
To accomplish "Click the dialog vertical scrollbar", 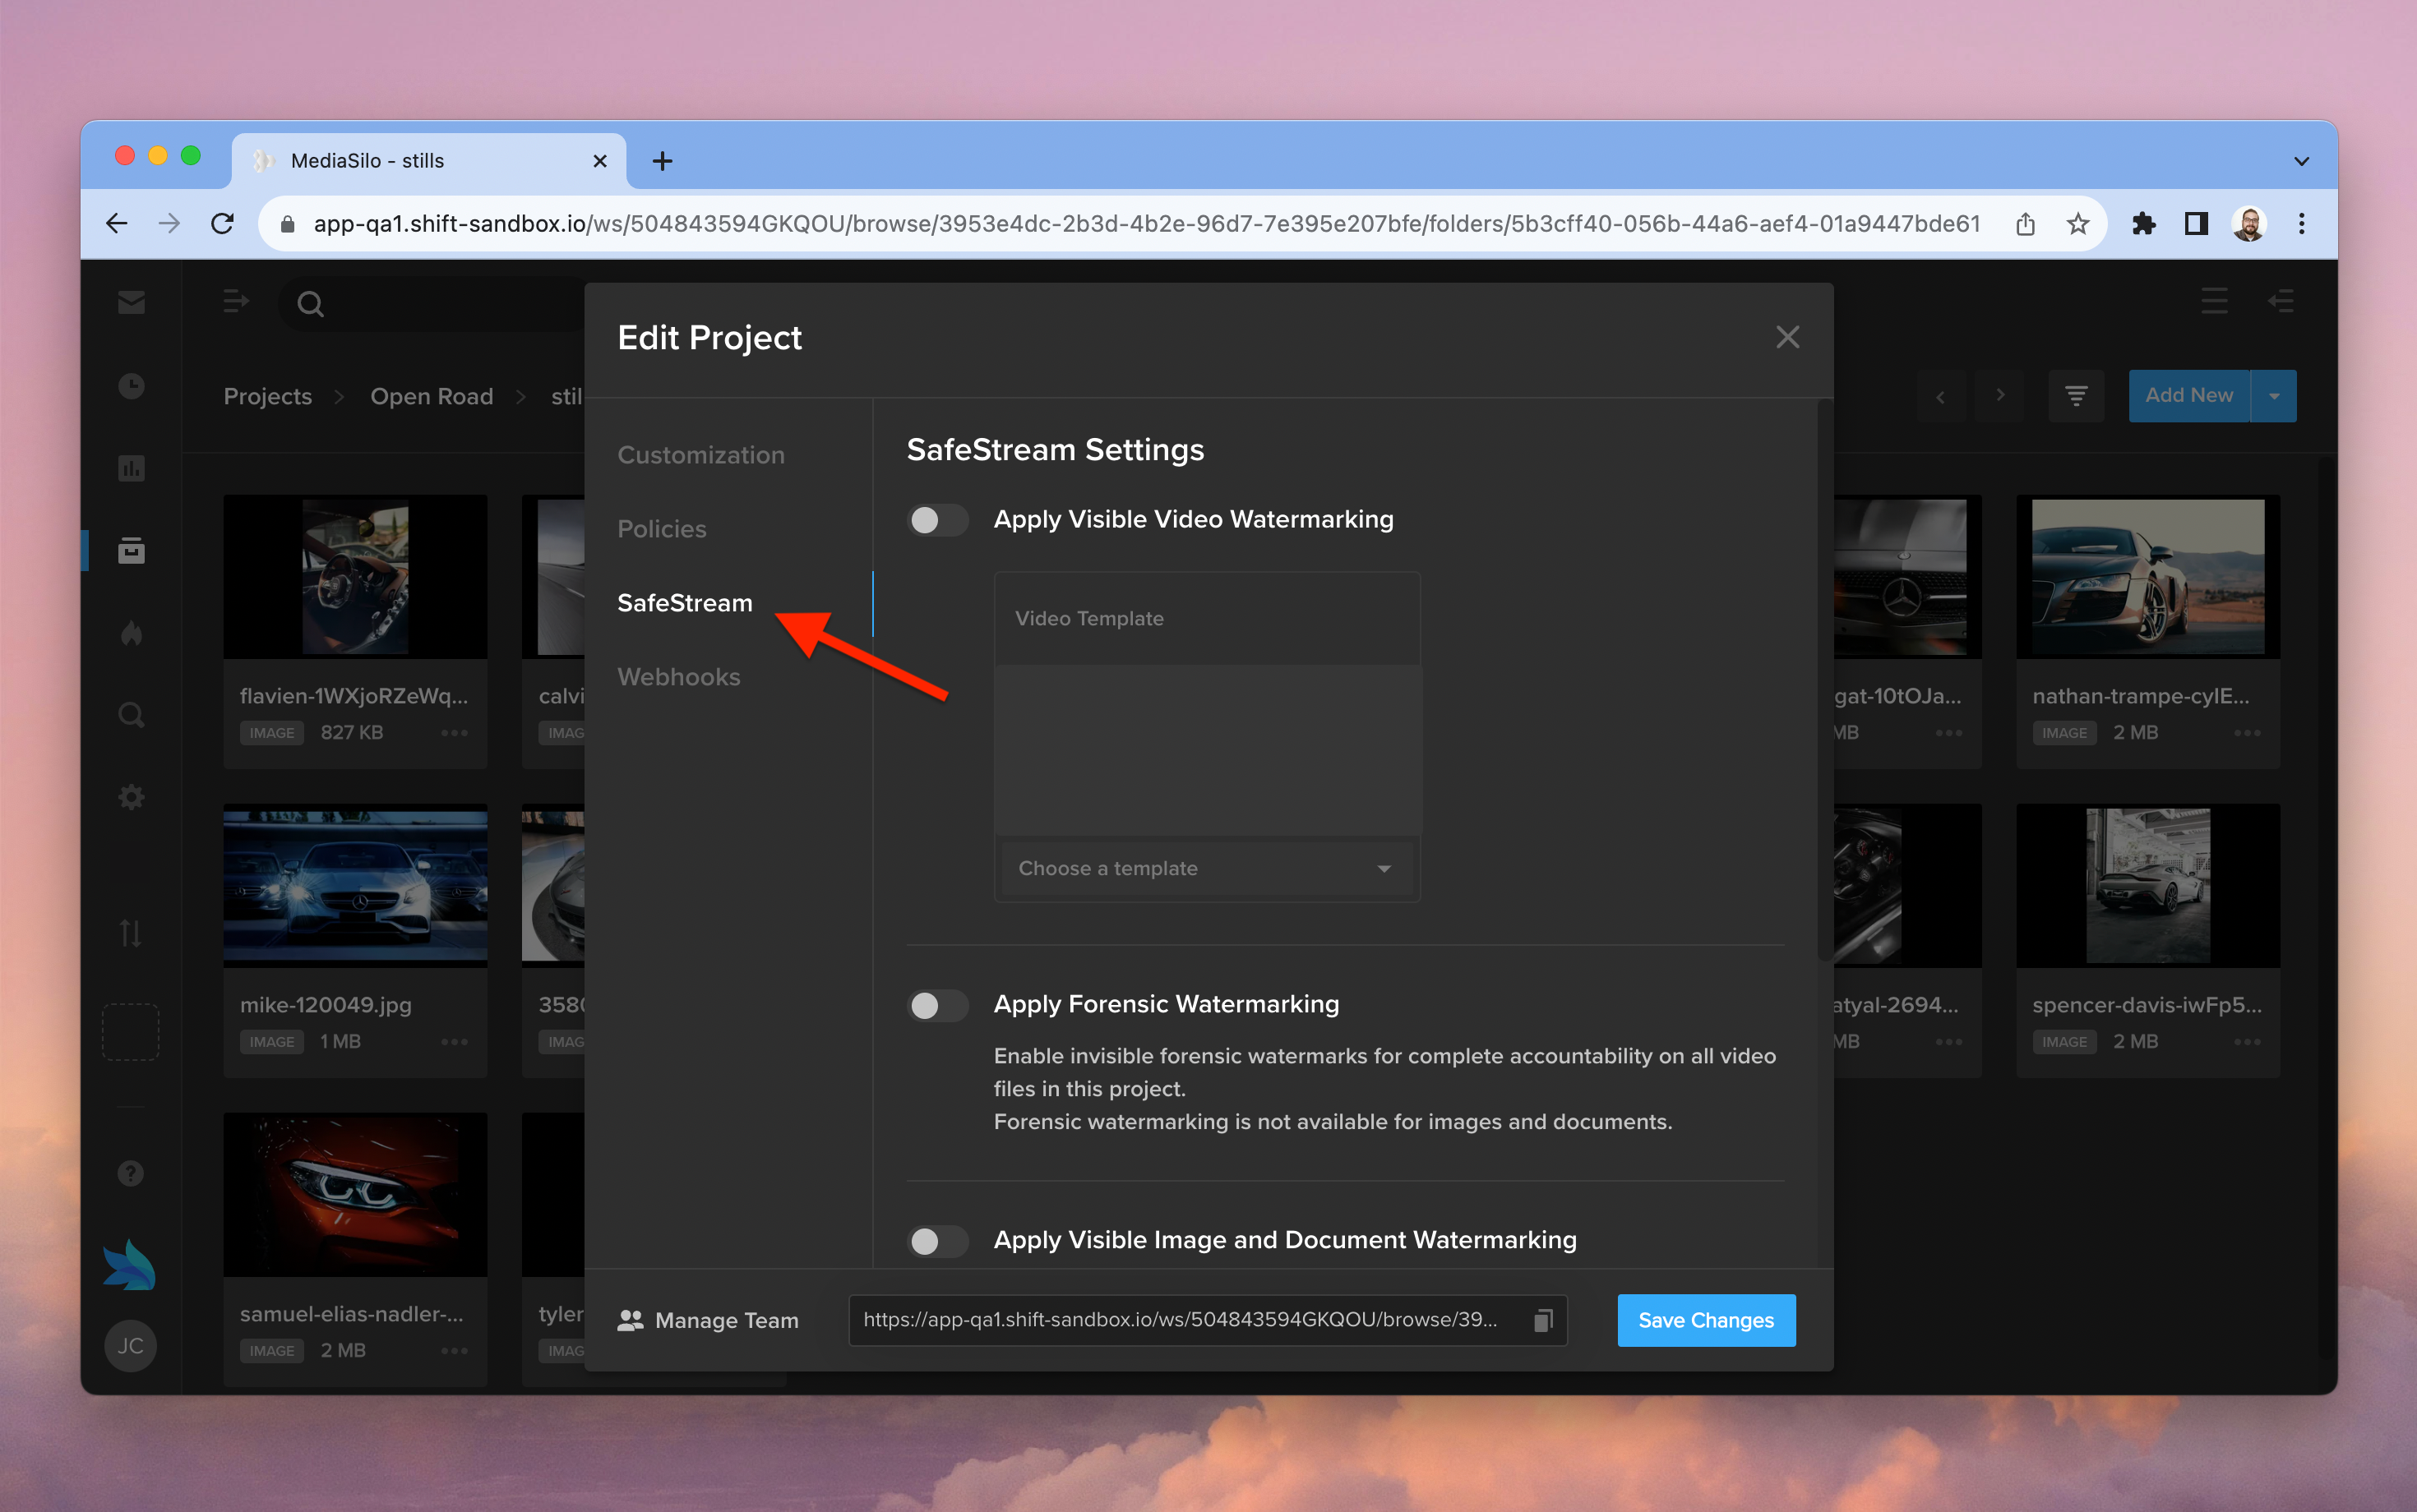I will click(1826, 680).
